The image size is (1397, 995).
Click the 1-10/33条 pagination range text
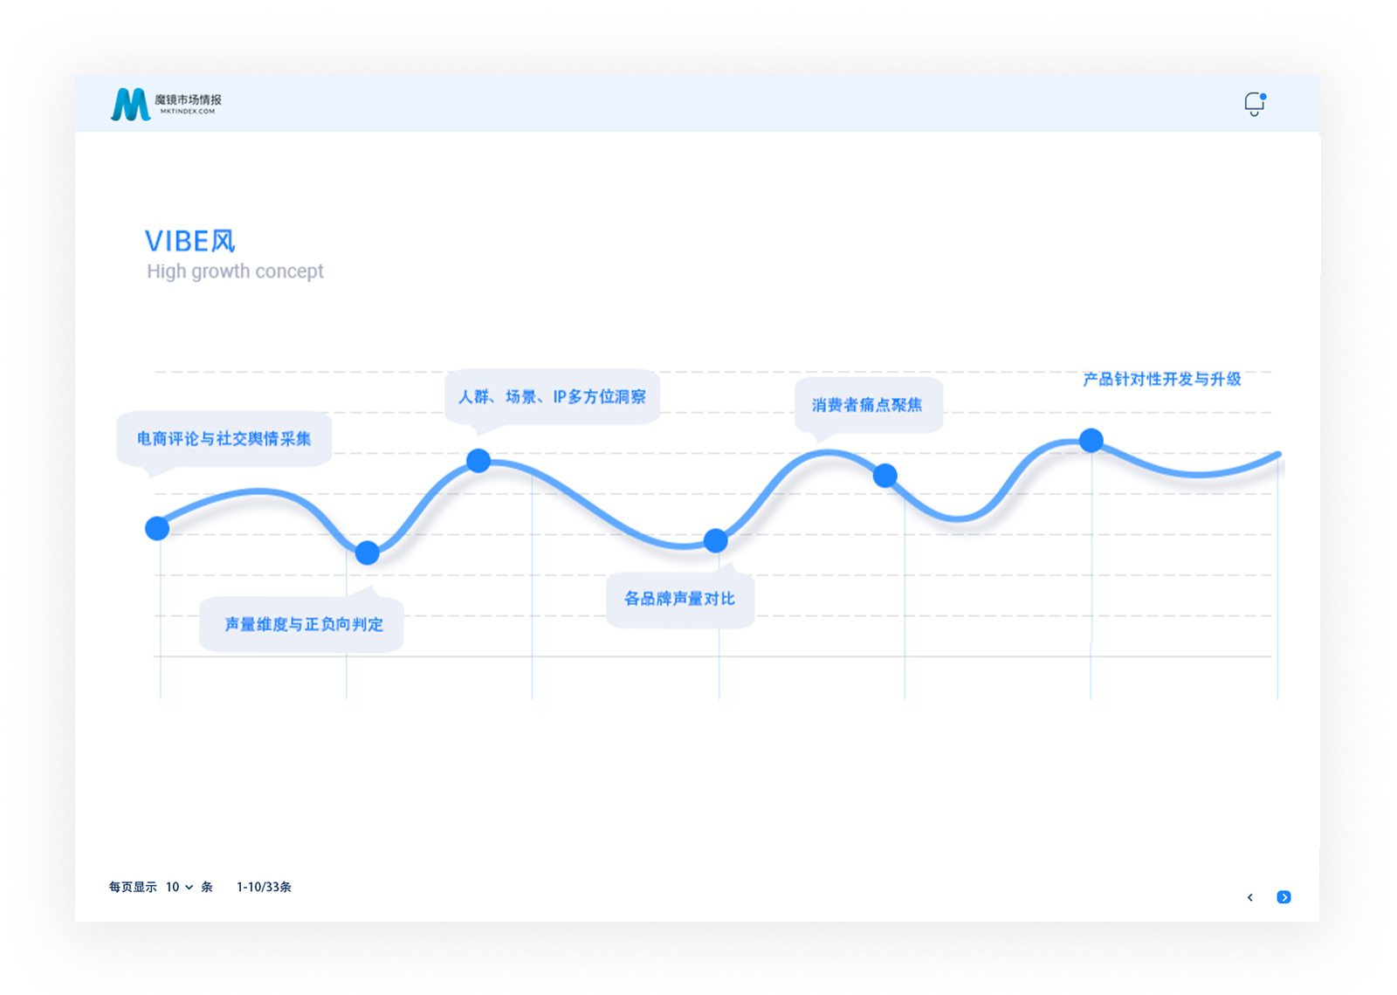click(x=264, y=887)
